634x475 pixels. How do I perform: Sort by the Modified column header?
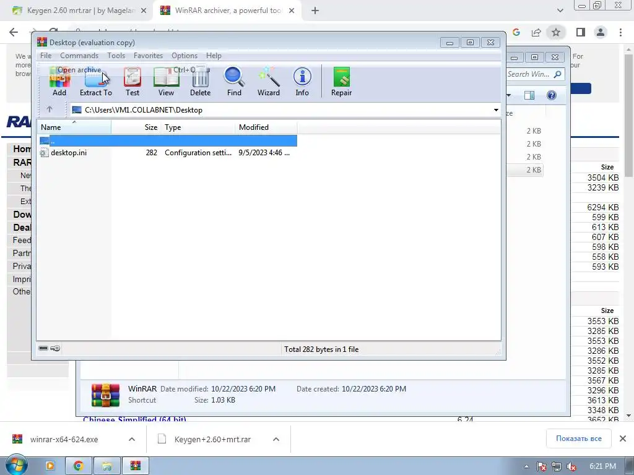click(266, 127)
